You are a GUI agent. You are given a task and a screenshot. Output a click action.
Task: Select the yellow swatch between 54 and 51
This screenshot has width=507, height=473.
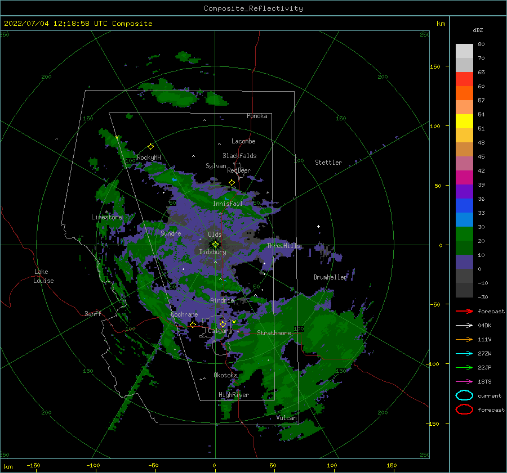pos(464,121)
